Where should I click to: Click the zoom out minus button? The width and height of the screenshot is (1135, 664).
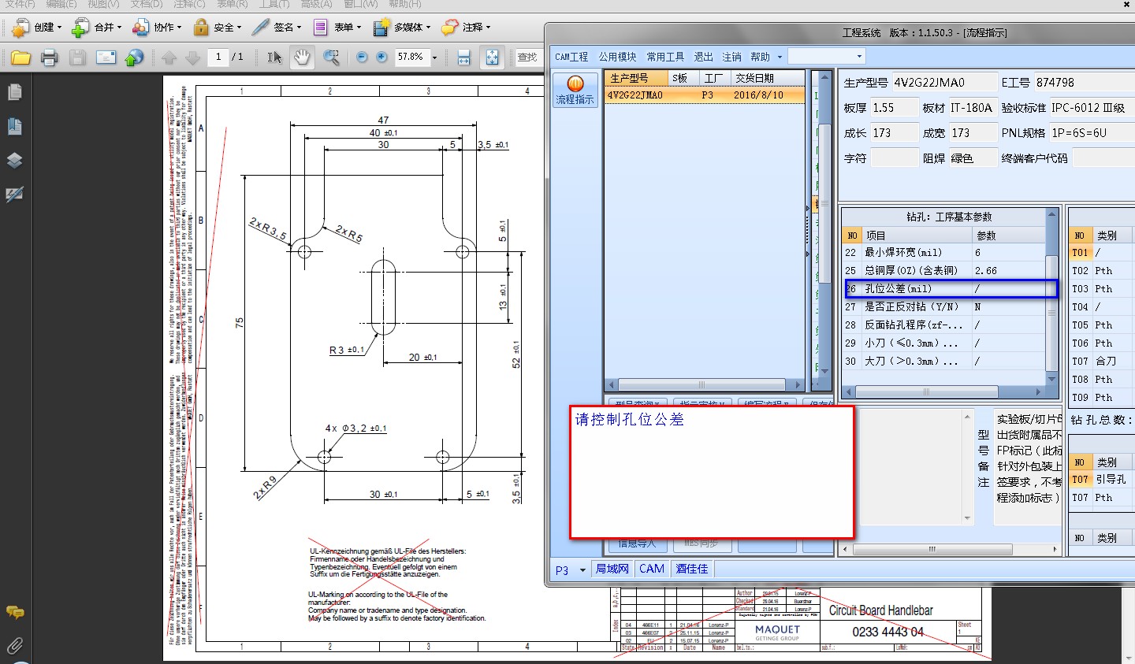coord(362,57)
